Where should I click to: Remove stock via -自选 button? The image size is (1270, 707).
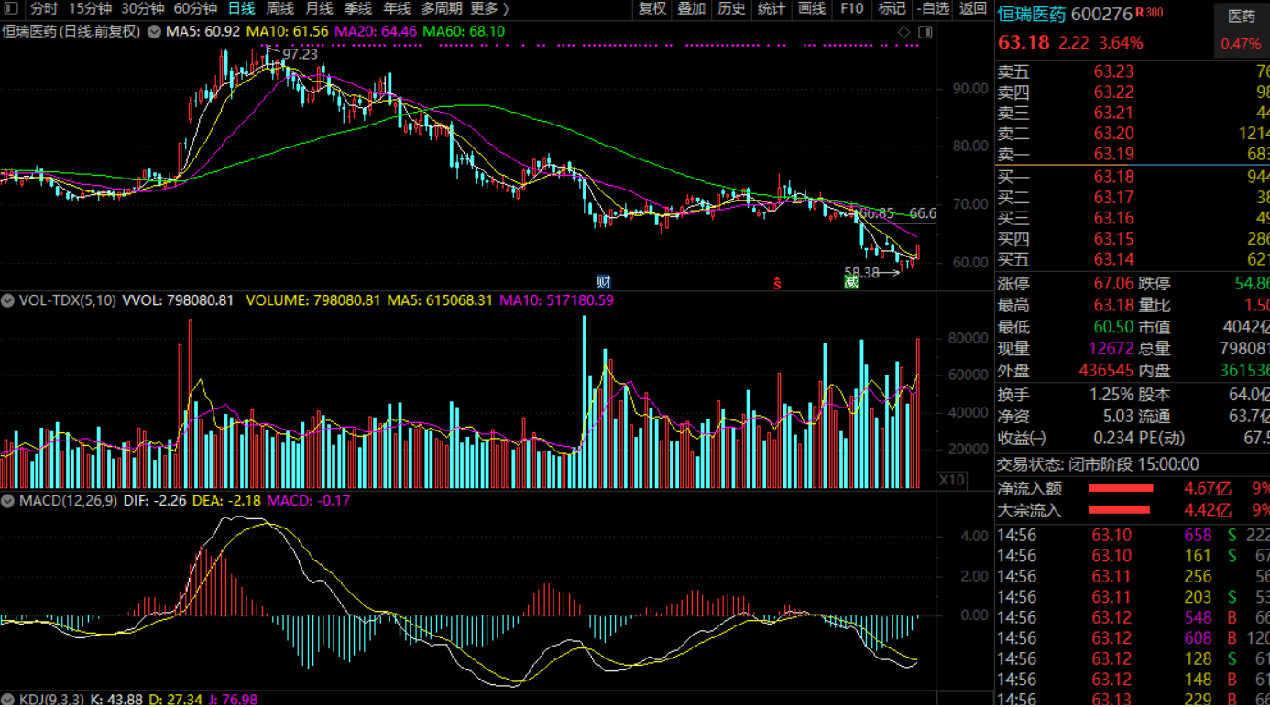tap(933, 8)
